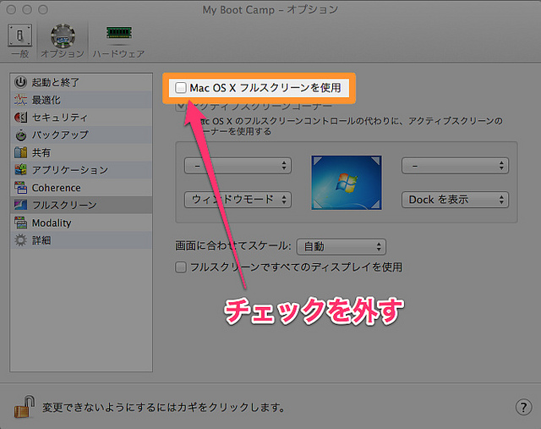Click the 最適化 optimization icon

point(20,100)
